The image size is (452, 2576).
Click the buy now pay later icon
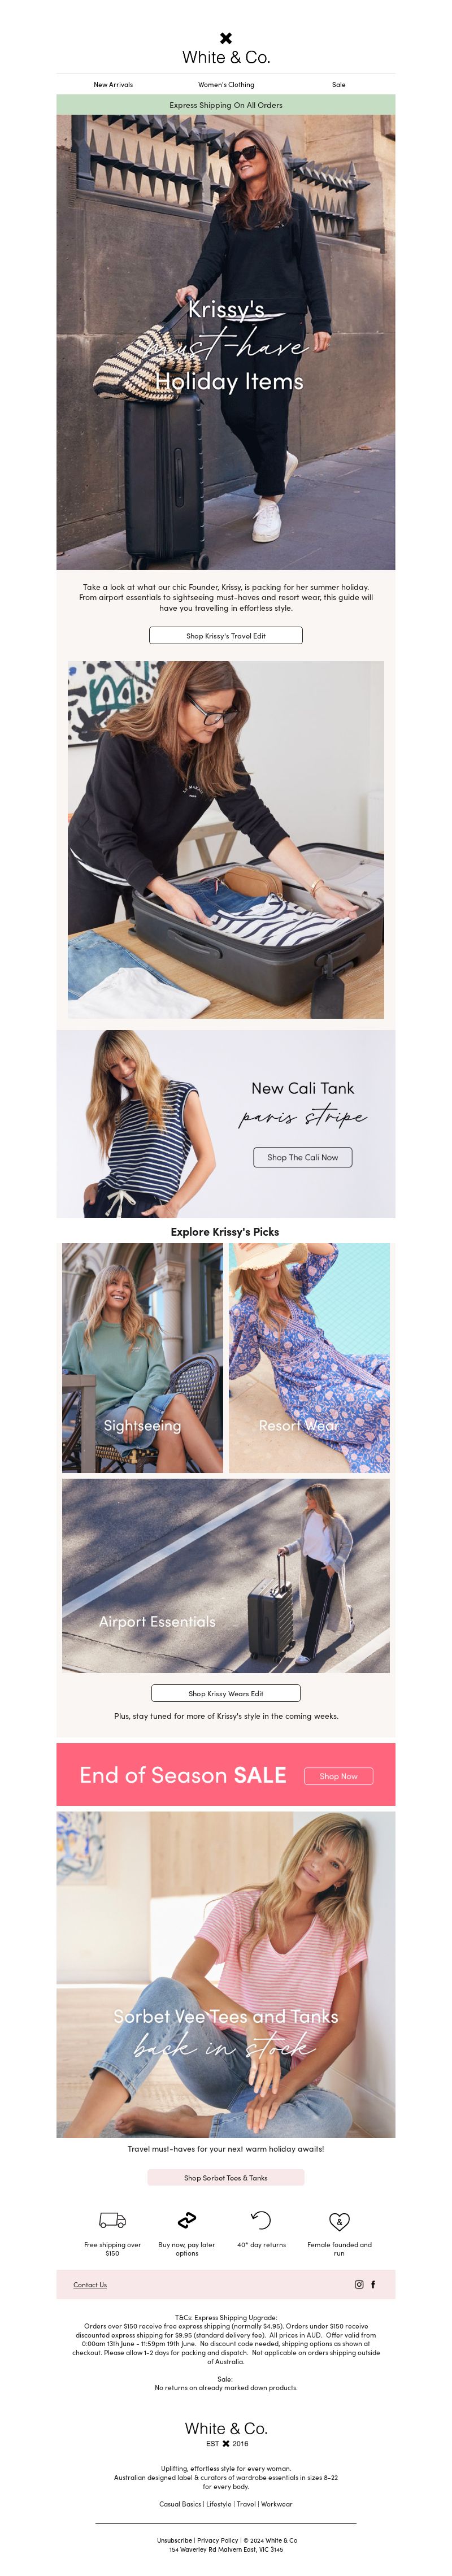click(187, 2220)
